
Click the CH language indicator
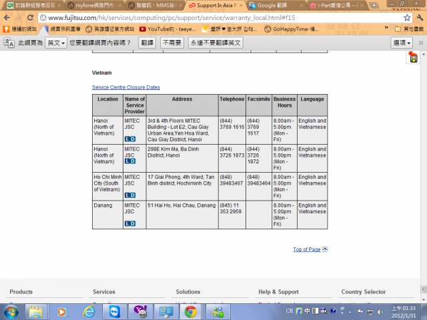coord(290,311)
